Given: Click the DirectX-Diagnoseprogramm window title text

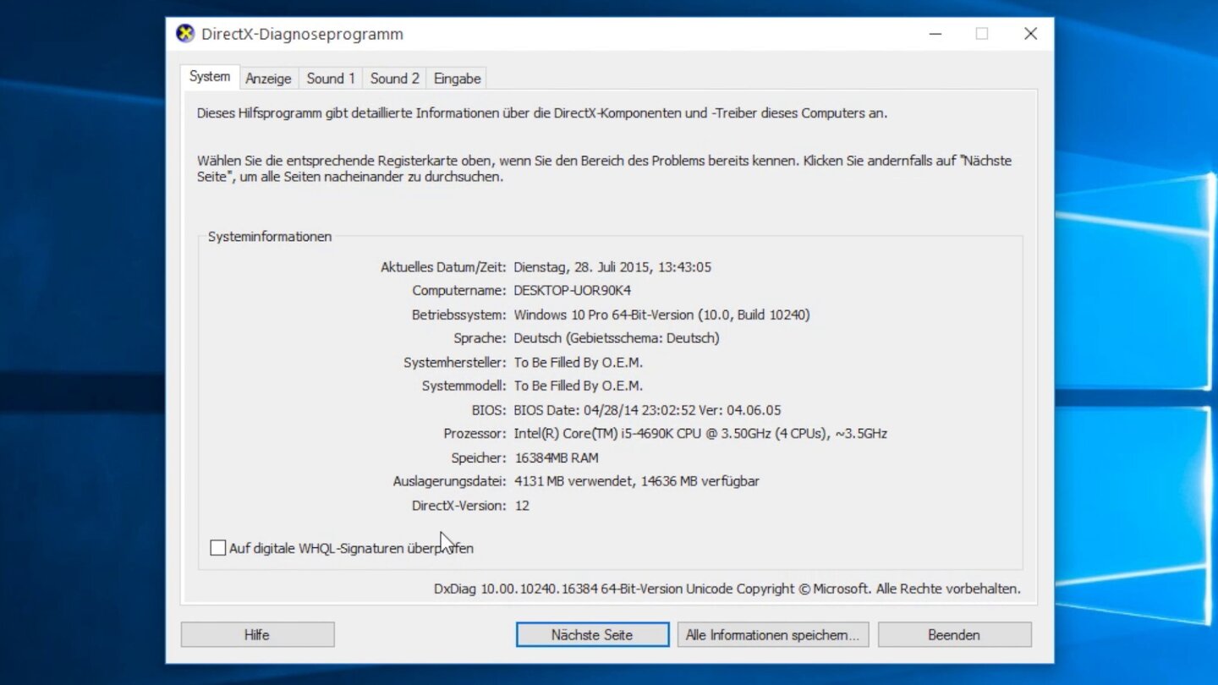Looking at the screenshot, I should (302, 35).
